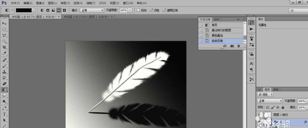Viewport: 308px width, 128px height.
Task: Select the Horizontal Type tool
Action: coord(4,114)
